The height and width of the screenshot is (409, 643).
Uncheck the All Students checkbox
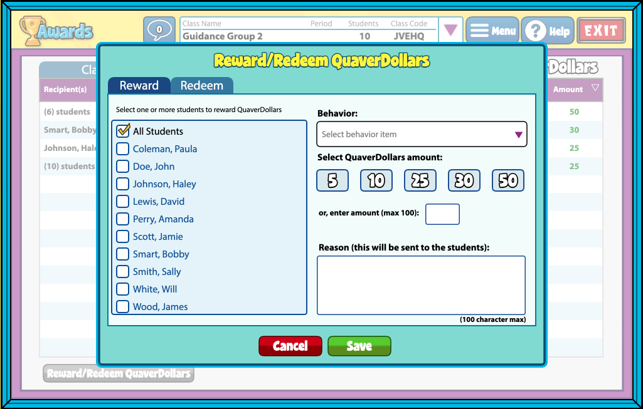[123, 131]
